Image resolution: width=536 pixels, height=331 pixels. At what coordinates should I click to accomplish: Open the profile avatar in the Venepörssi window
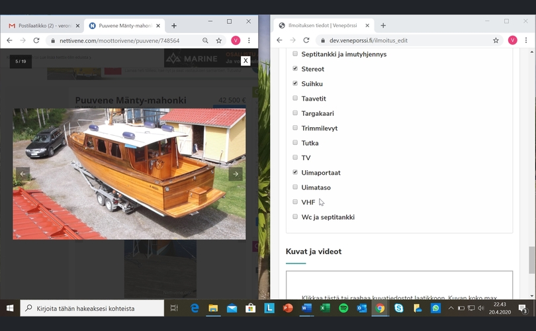pos(512,40)
